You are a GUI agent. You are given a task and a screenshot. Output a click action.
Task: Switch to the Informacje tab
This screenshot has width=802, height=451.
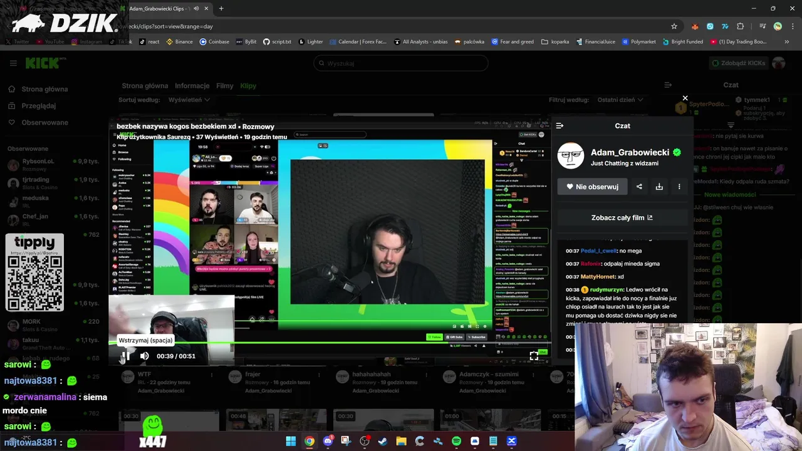click(192, 86)
